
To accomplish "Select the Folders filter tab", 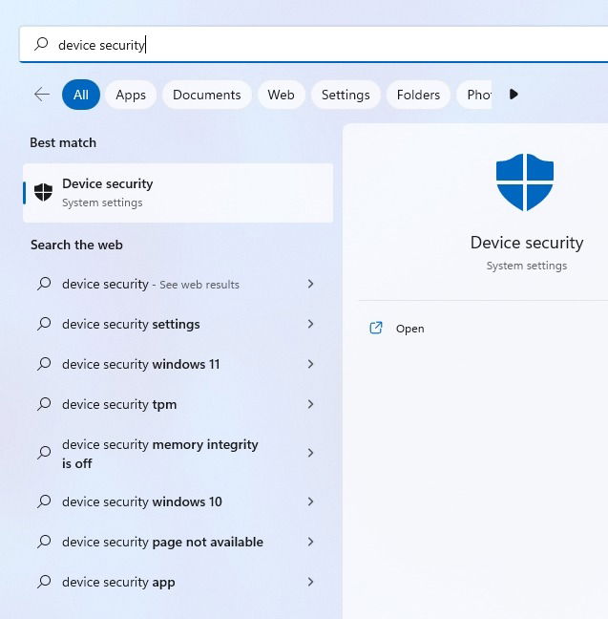I will click(418, 95).
